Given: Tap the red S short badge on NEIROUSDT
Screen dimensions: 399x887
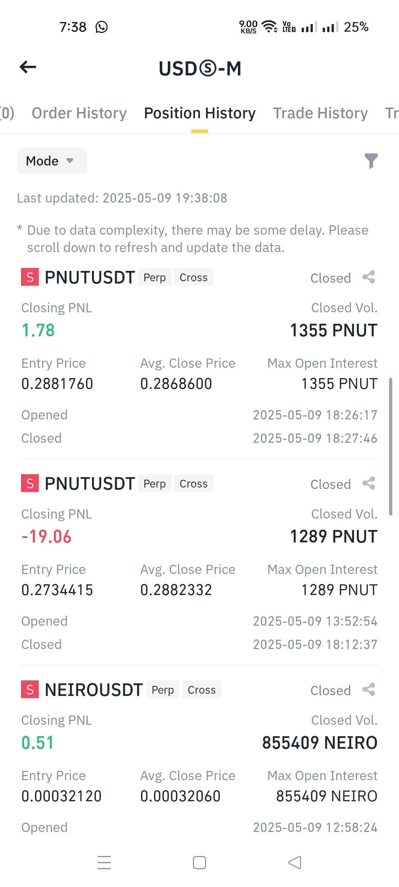Looking at the screenshot, I should 30,690.
